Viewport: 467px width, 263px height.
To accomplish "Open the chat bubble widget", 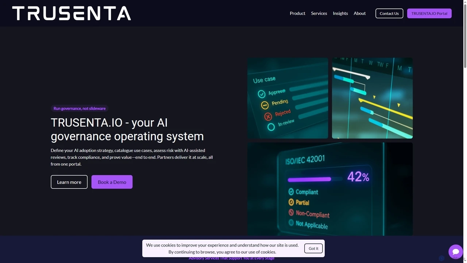I will point(456,252).
